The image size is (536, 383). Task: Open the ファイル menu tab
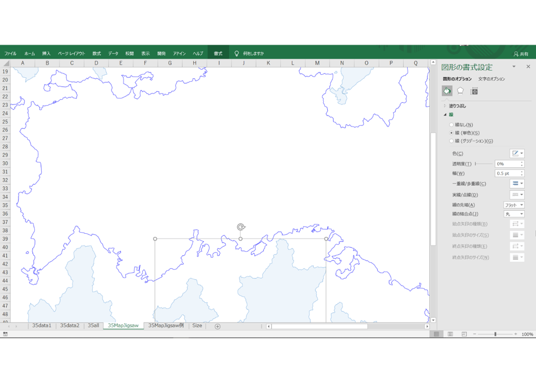point(10,53)
